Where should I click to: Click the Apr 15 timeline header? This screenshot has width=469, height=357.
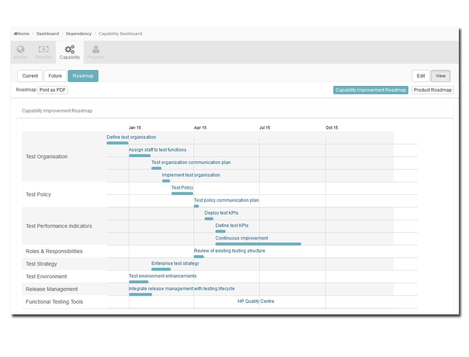(x=200, y=128)
